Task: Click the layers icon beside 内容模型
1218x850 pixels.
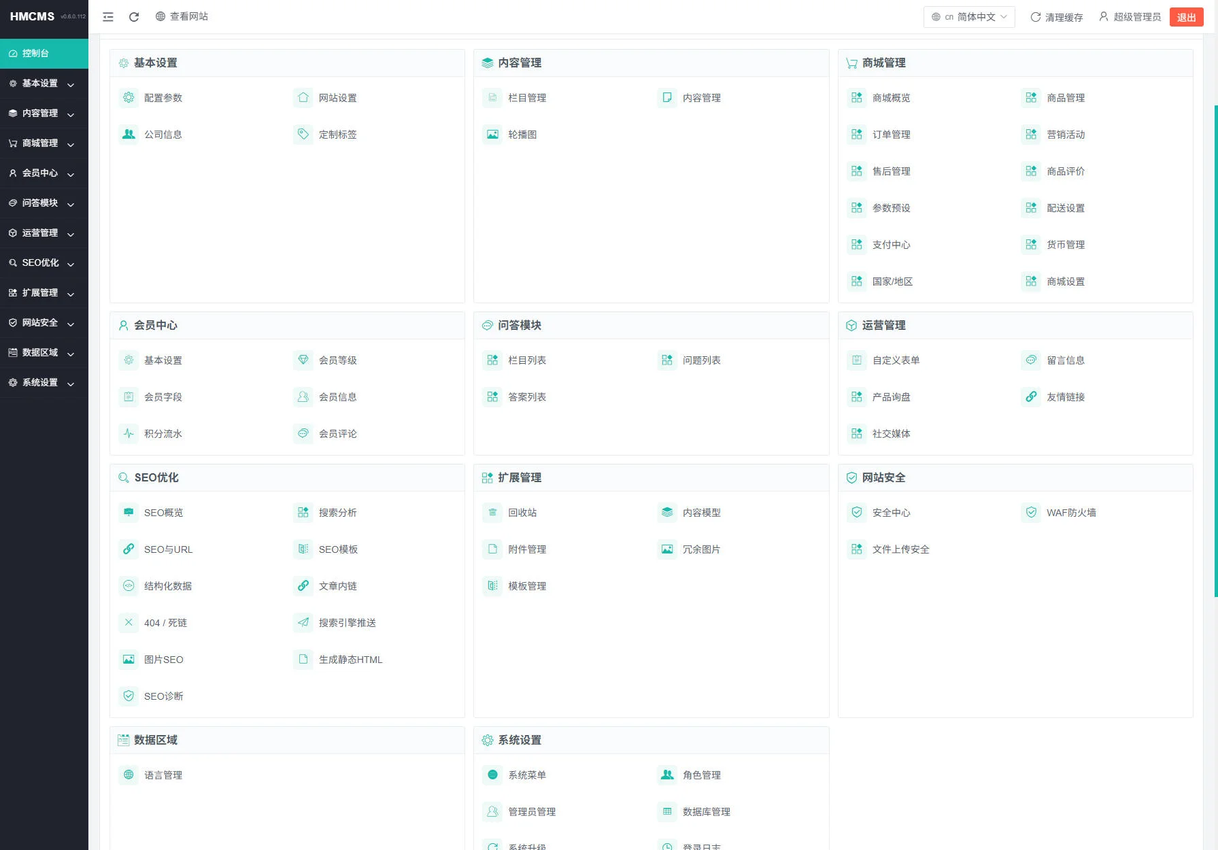Action: coord(667,513)
